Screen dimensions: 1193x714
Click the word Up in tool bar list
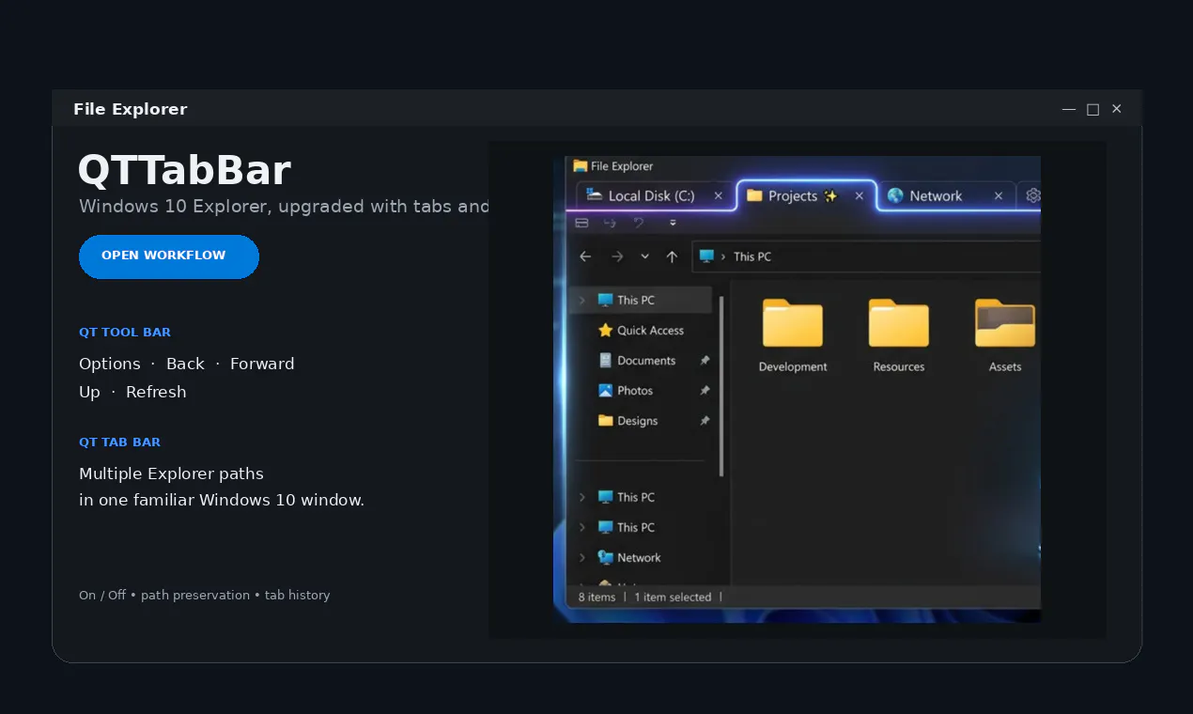[89, 392]
